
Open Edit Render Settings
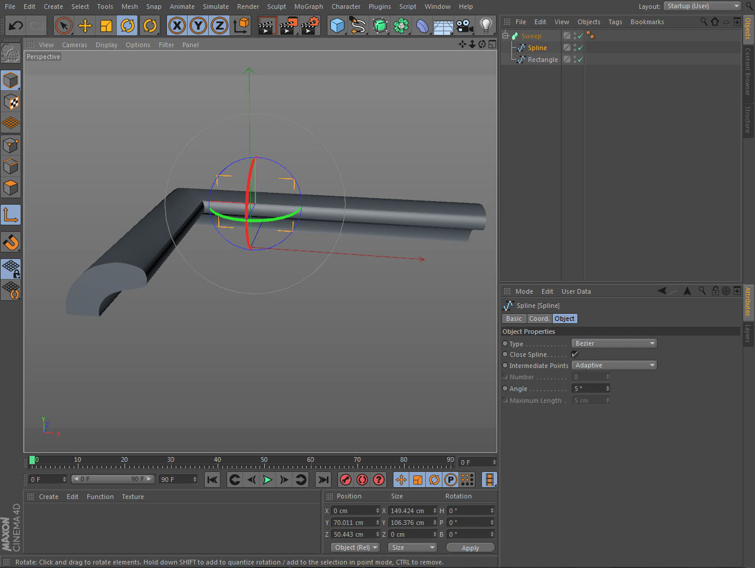point(310,25)
